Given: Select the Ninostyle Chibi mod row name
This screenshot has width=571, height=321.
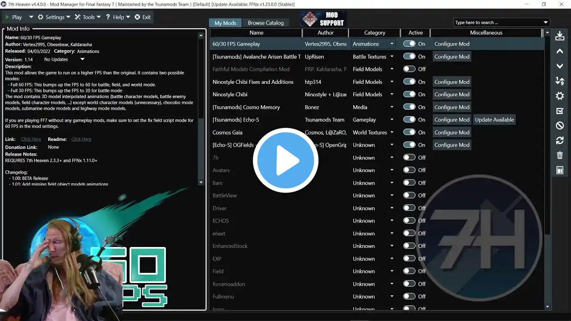Looking at the screenshot, I should pos(230,95).
